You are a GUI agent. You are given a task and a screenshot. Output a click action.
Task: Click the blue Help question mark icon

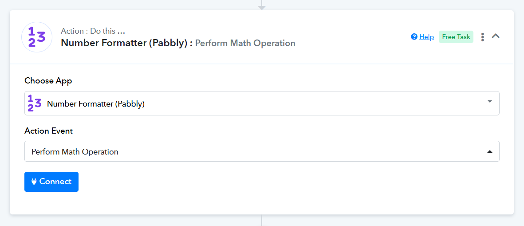tap(414, 37)
